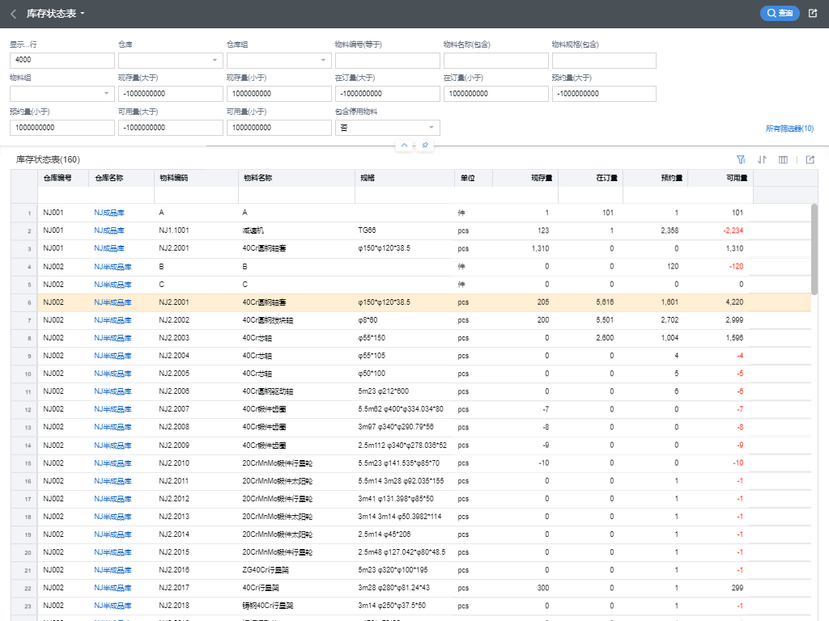
Task: Pin the filter panel with the pin icon
Action: pos(424,146)
